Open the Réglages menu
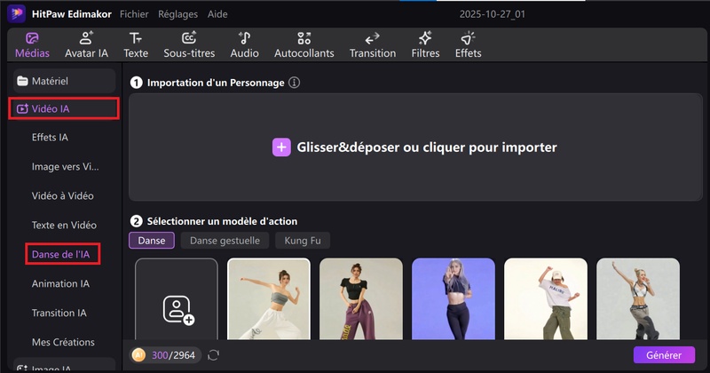Screen dimensions: 710x373 click(x=178, y=14)
